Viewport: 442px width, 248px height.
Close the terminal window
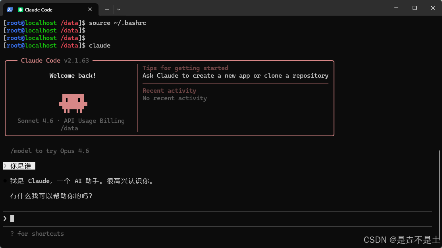pos(433,8)
